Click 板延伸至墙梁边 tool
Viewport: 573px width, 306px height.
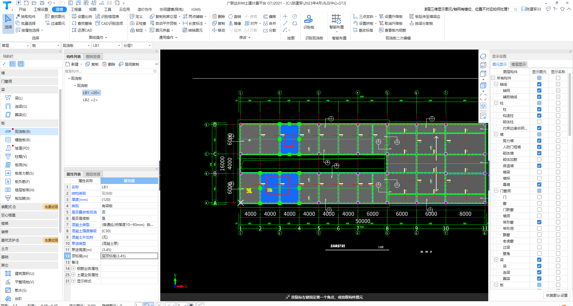click(x=425, y=16)
